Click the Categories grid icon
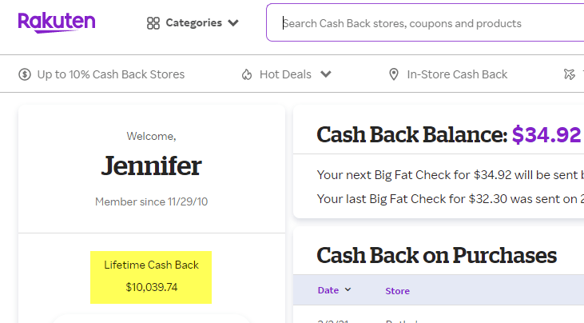The image size is (584, 323). (x=153, y=23)
